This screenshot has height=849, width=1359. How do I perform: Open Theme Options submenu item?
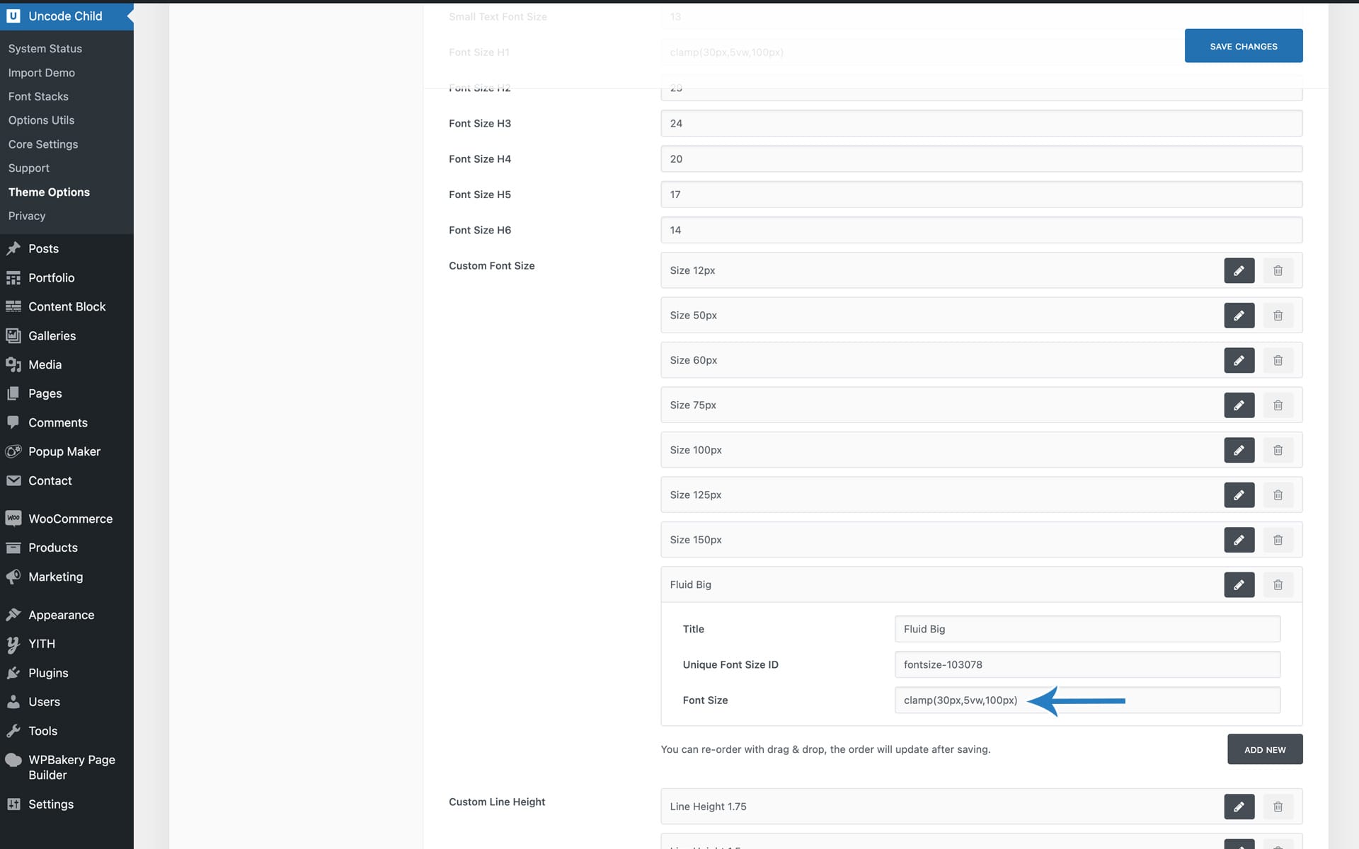click(x=49, y=192)
